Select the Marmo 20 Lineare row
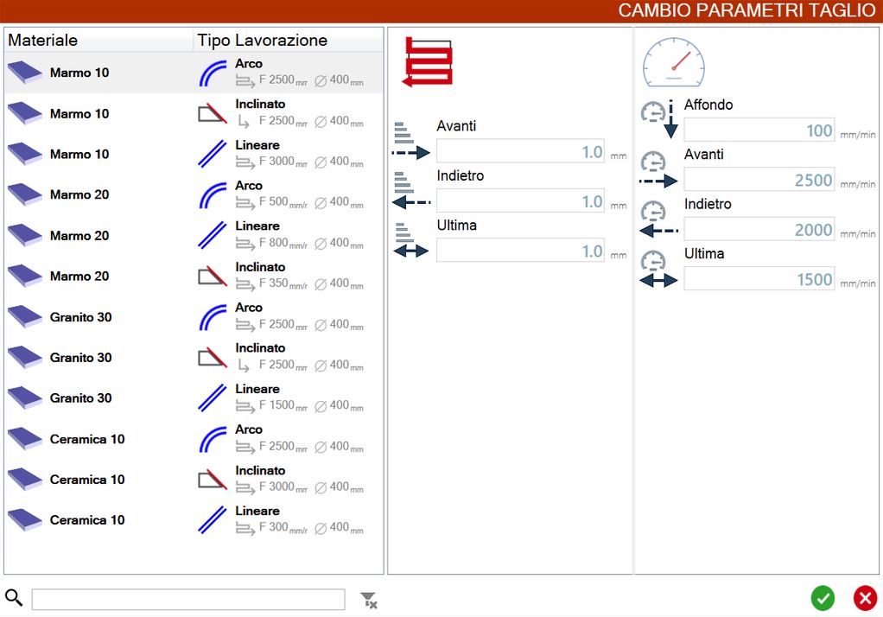The height and width of the screenshot is (617, 883). click(194, 236)
